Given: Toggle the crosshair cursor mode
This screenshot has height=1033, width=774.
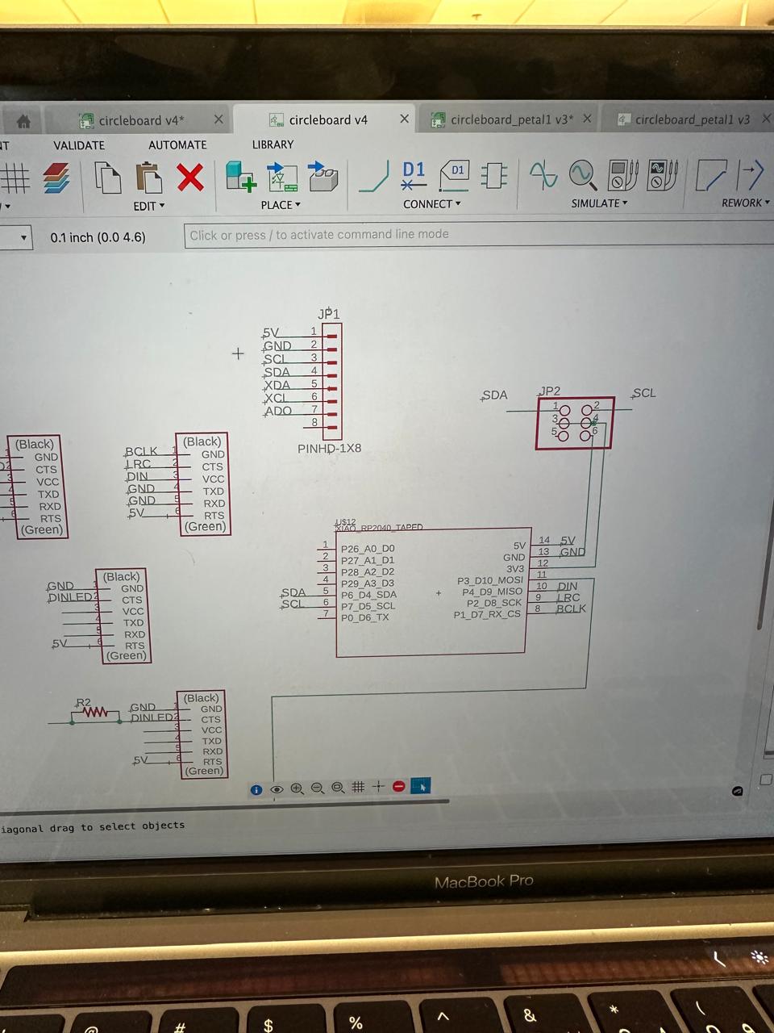Looking at the screenshot, I should [378, 787].
